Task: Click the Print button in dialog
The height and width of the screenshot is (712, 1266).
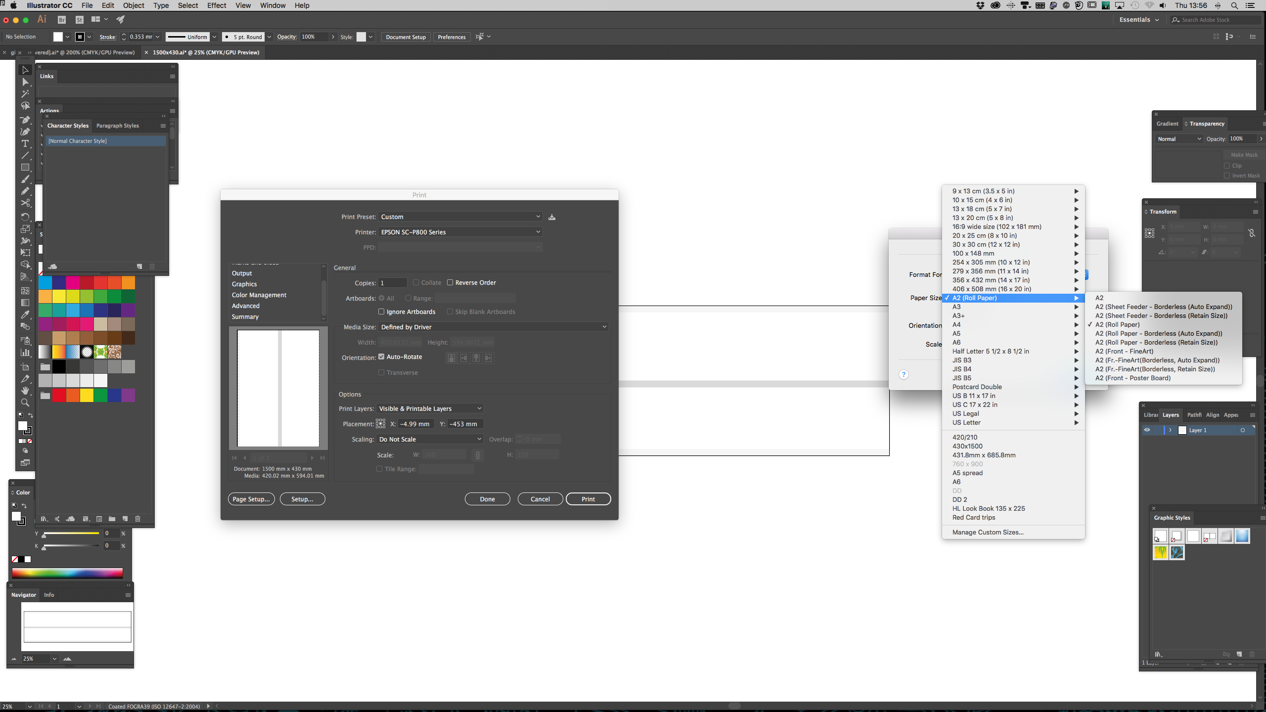Action: [x=588, y=499]
